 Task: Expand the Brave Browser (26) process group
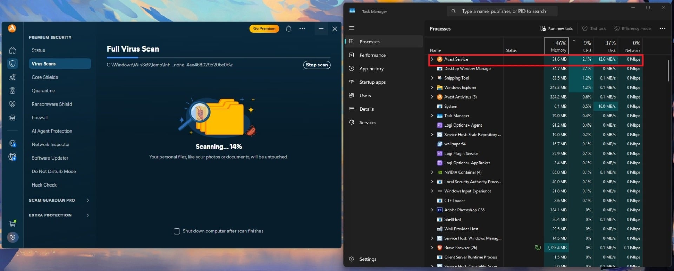point(432,248)
